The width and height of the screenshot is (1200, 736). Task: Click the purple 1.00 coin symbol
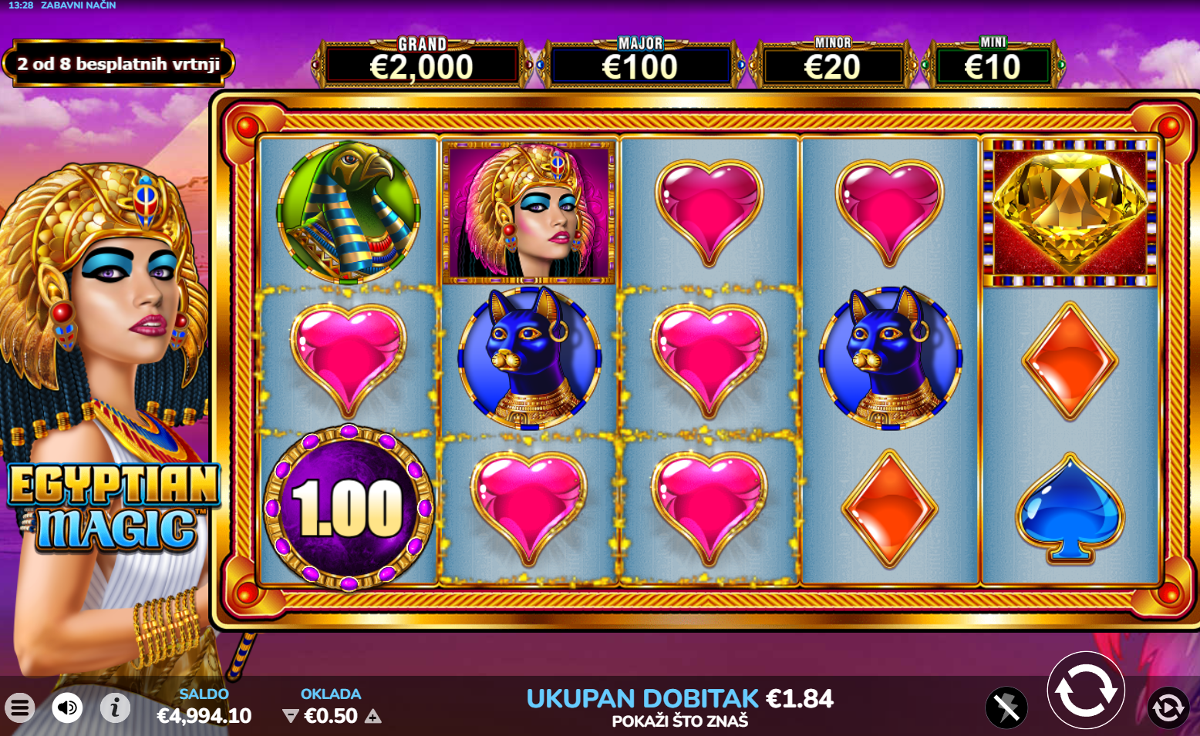pyautogui.click(x=349, y=508)
